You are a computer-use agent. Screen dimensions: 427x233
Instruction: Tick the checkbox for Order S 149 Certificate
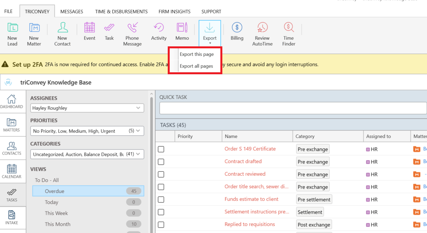point(161,149)
